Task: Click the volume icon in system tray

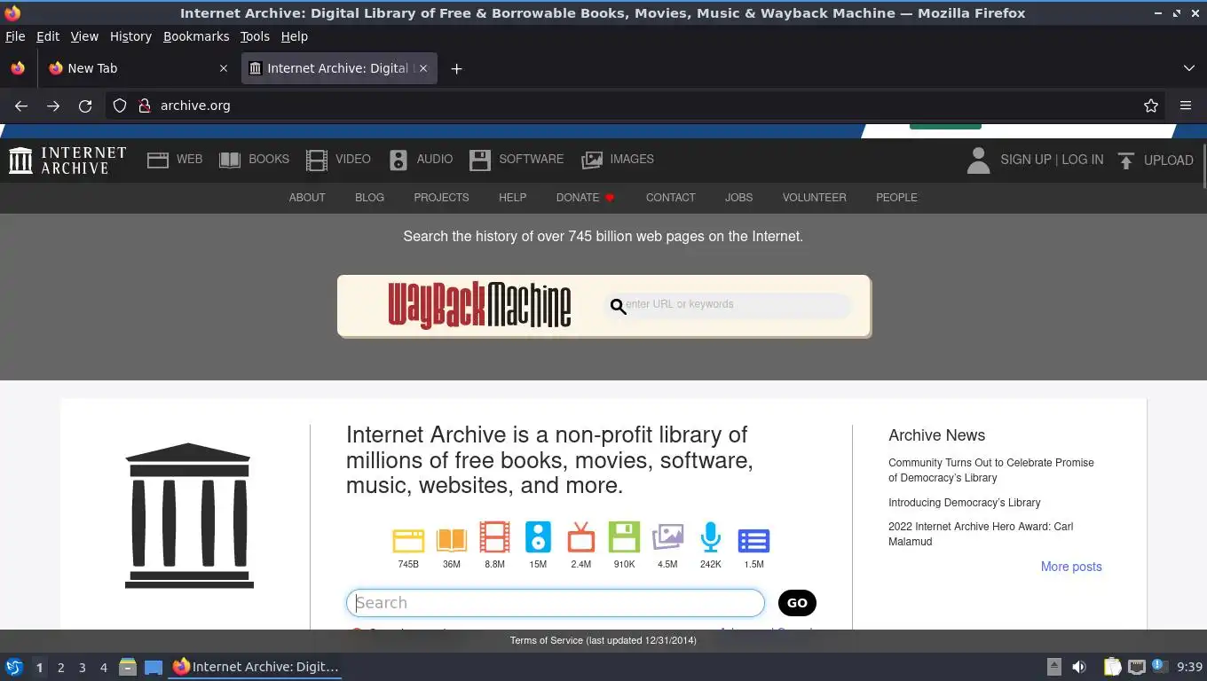Action: coord(1079,667)
